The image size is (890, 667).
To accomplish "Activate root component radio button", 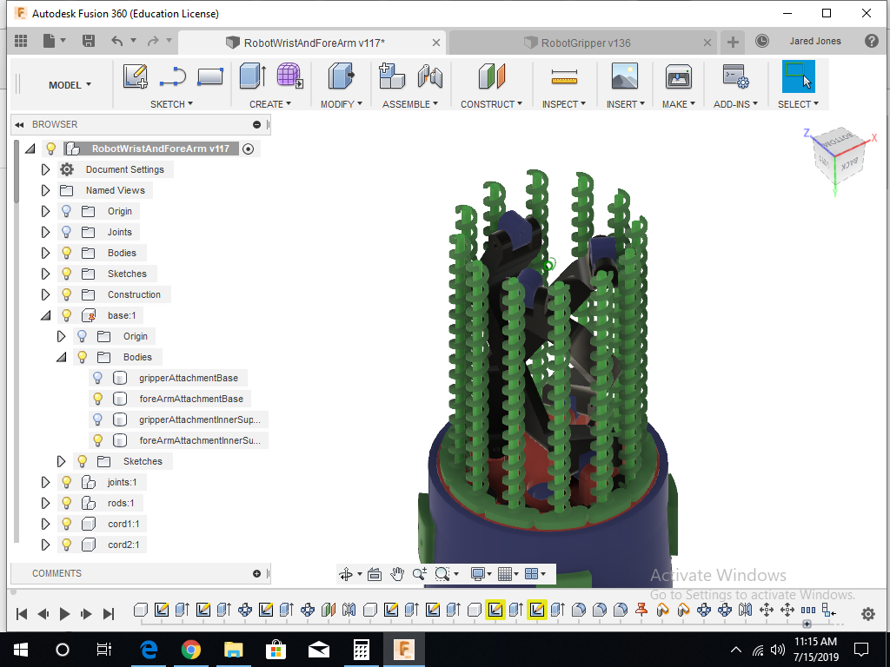I will pos(248,149).
